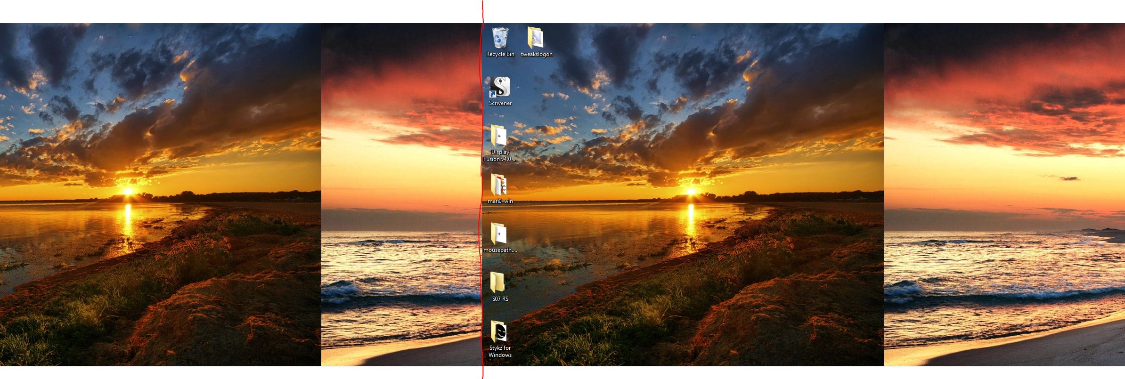
Task: Click the 'Recycle Bin' label text
Action: click(x=500, y=54)
